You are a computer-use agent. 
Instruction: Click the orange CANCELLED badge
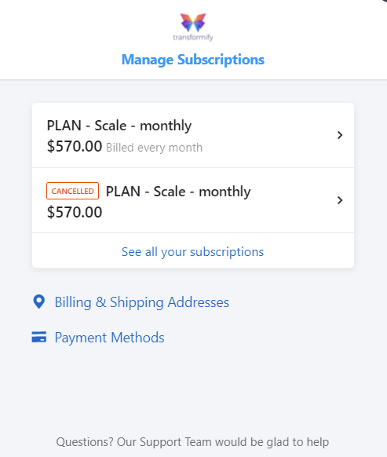72,191
